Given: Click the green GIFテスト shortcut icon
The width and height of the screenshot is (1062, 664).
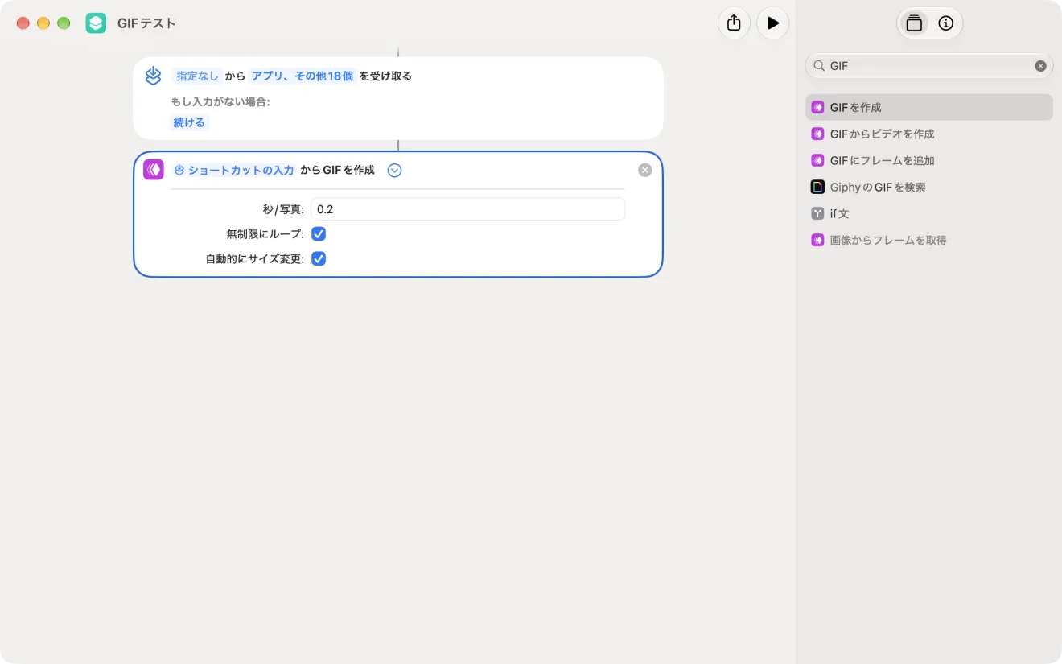Looking at the screenshot, I should tap(96, 23).
